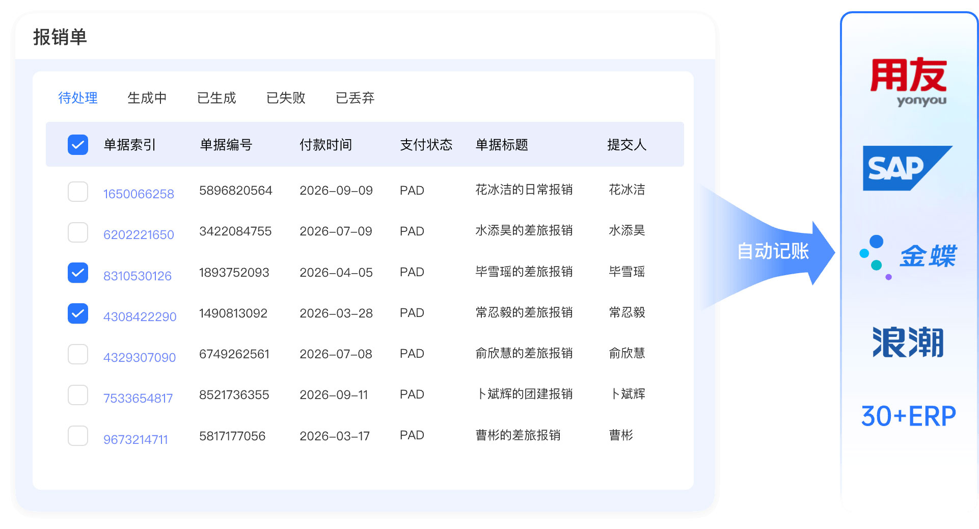Open document index 8310530126

[x=138, y=276]
